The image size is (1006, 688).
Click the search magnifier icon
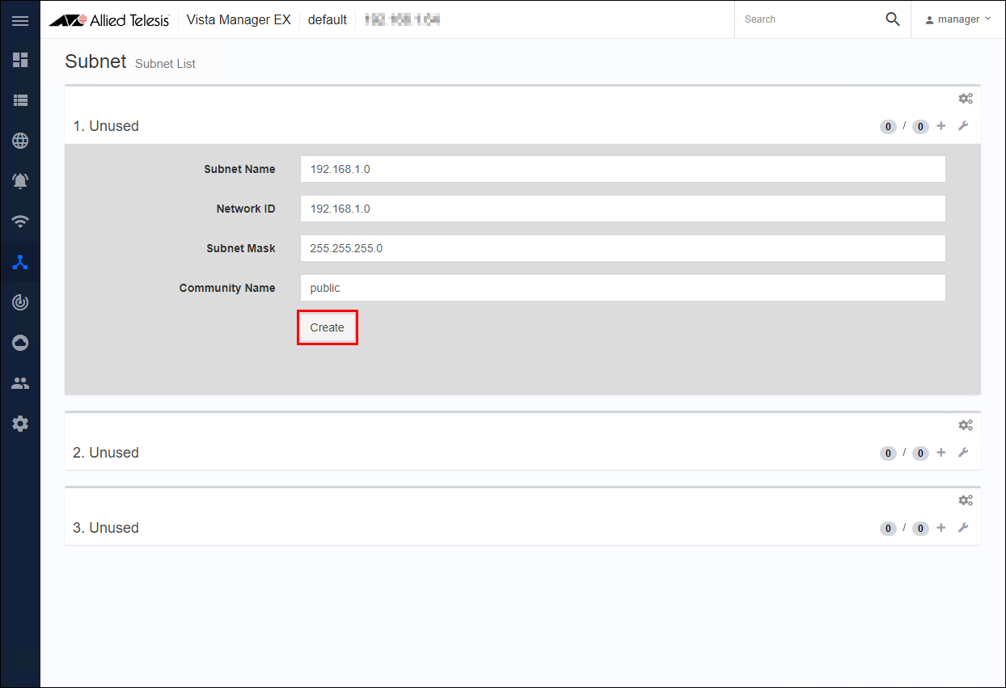tap(892, 19)
